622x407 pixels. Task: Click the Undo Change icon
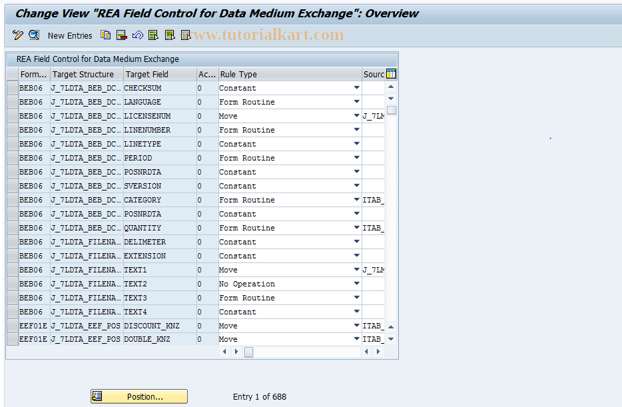point(137,35)
